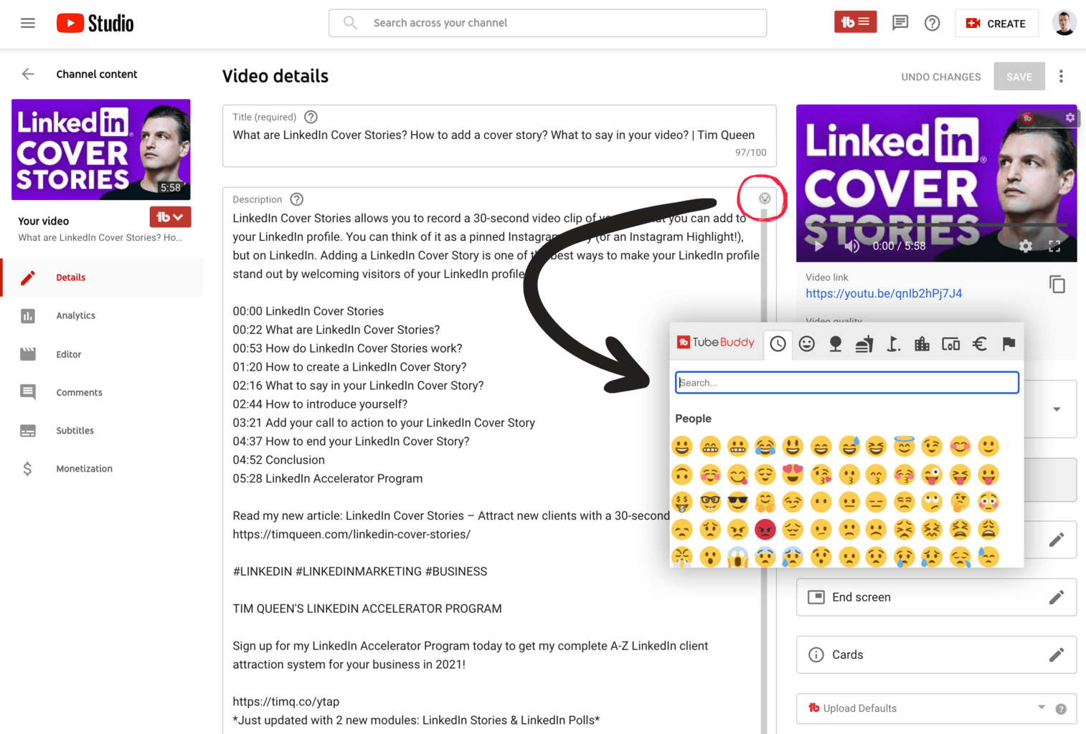Image resolution: width=1086 pixels, height=734 pixels.
Task: Open the three-dot options menu beside Save
Action: click(x=1061, y=76)
